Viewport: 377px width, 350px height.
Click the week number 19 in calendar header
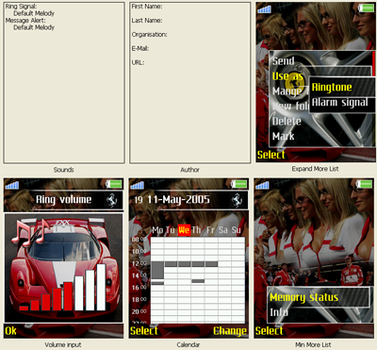point(139,200)
